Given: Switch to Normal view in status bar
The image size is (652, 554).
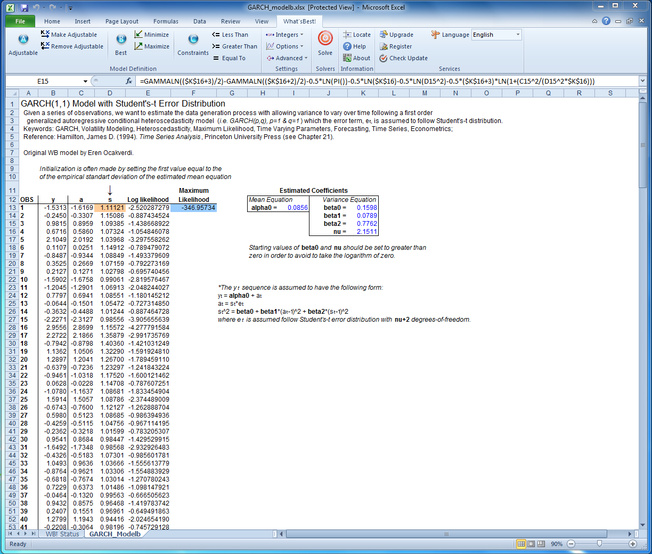Looking at the screenshot, I should point(521,544).
